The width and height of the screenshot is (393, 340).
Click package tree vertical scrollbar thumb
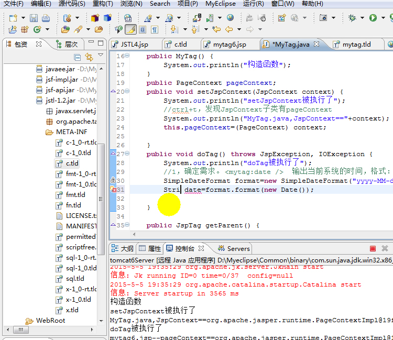pos(101,199)
